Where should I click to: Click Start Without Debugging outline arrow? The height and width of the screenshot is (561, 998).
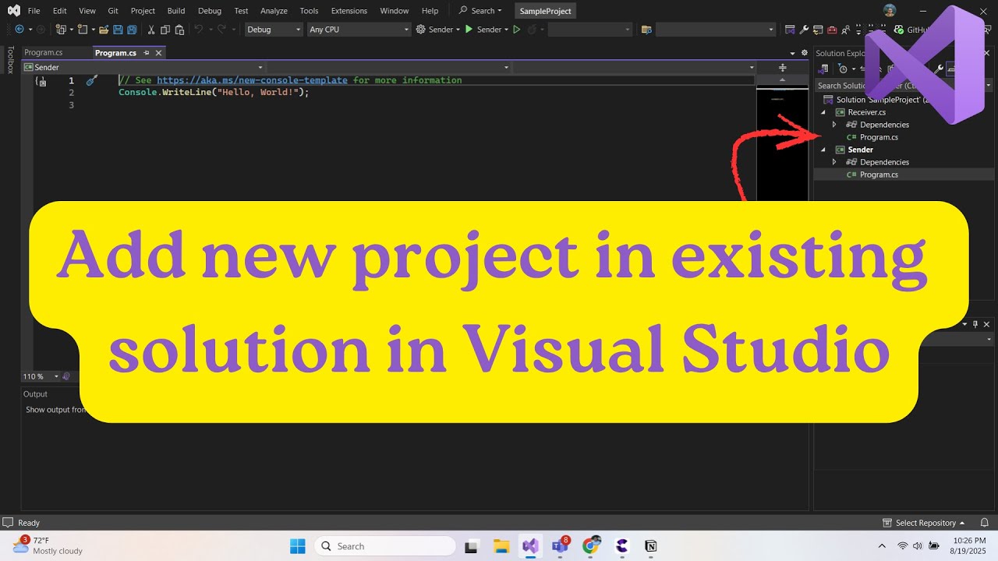(516, 30)
